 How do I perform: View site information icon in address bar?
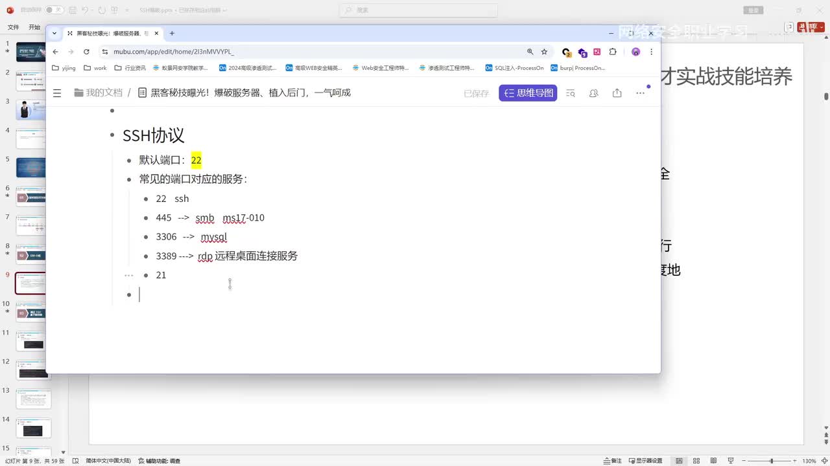point(104,52)
